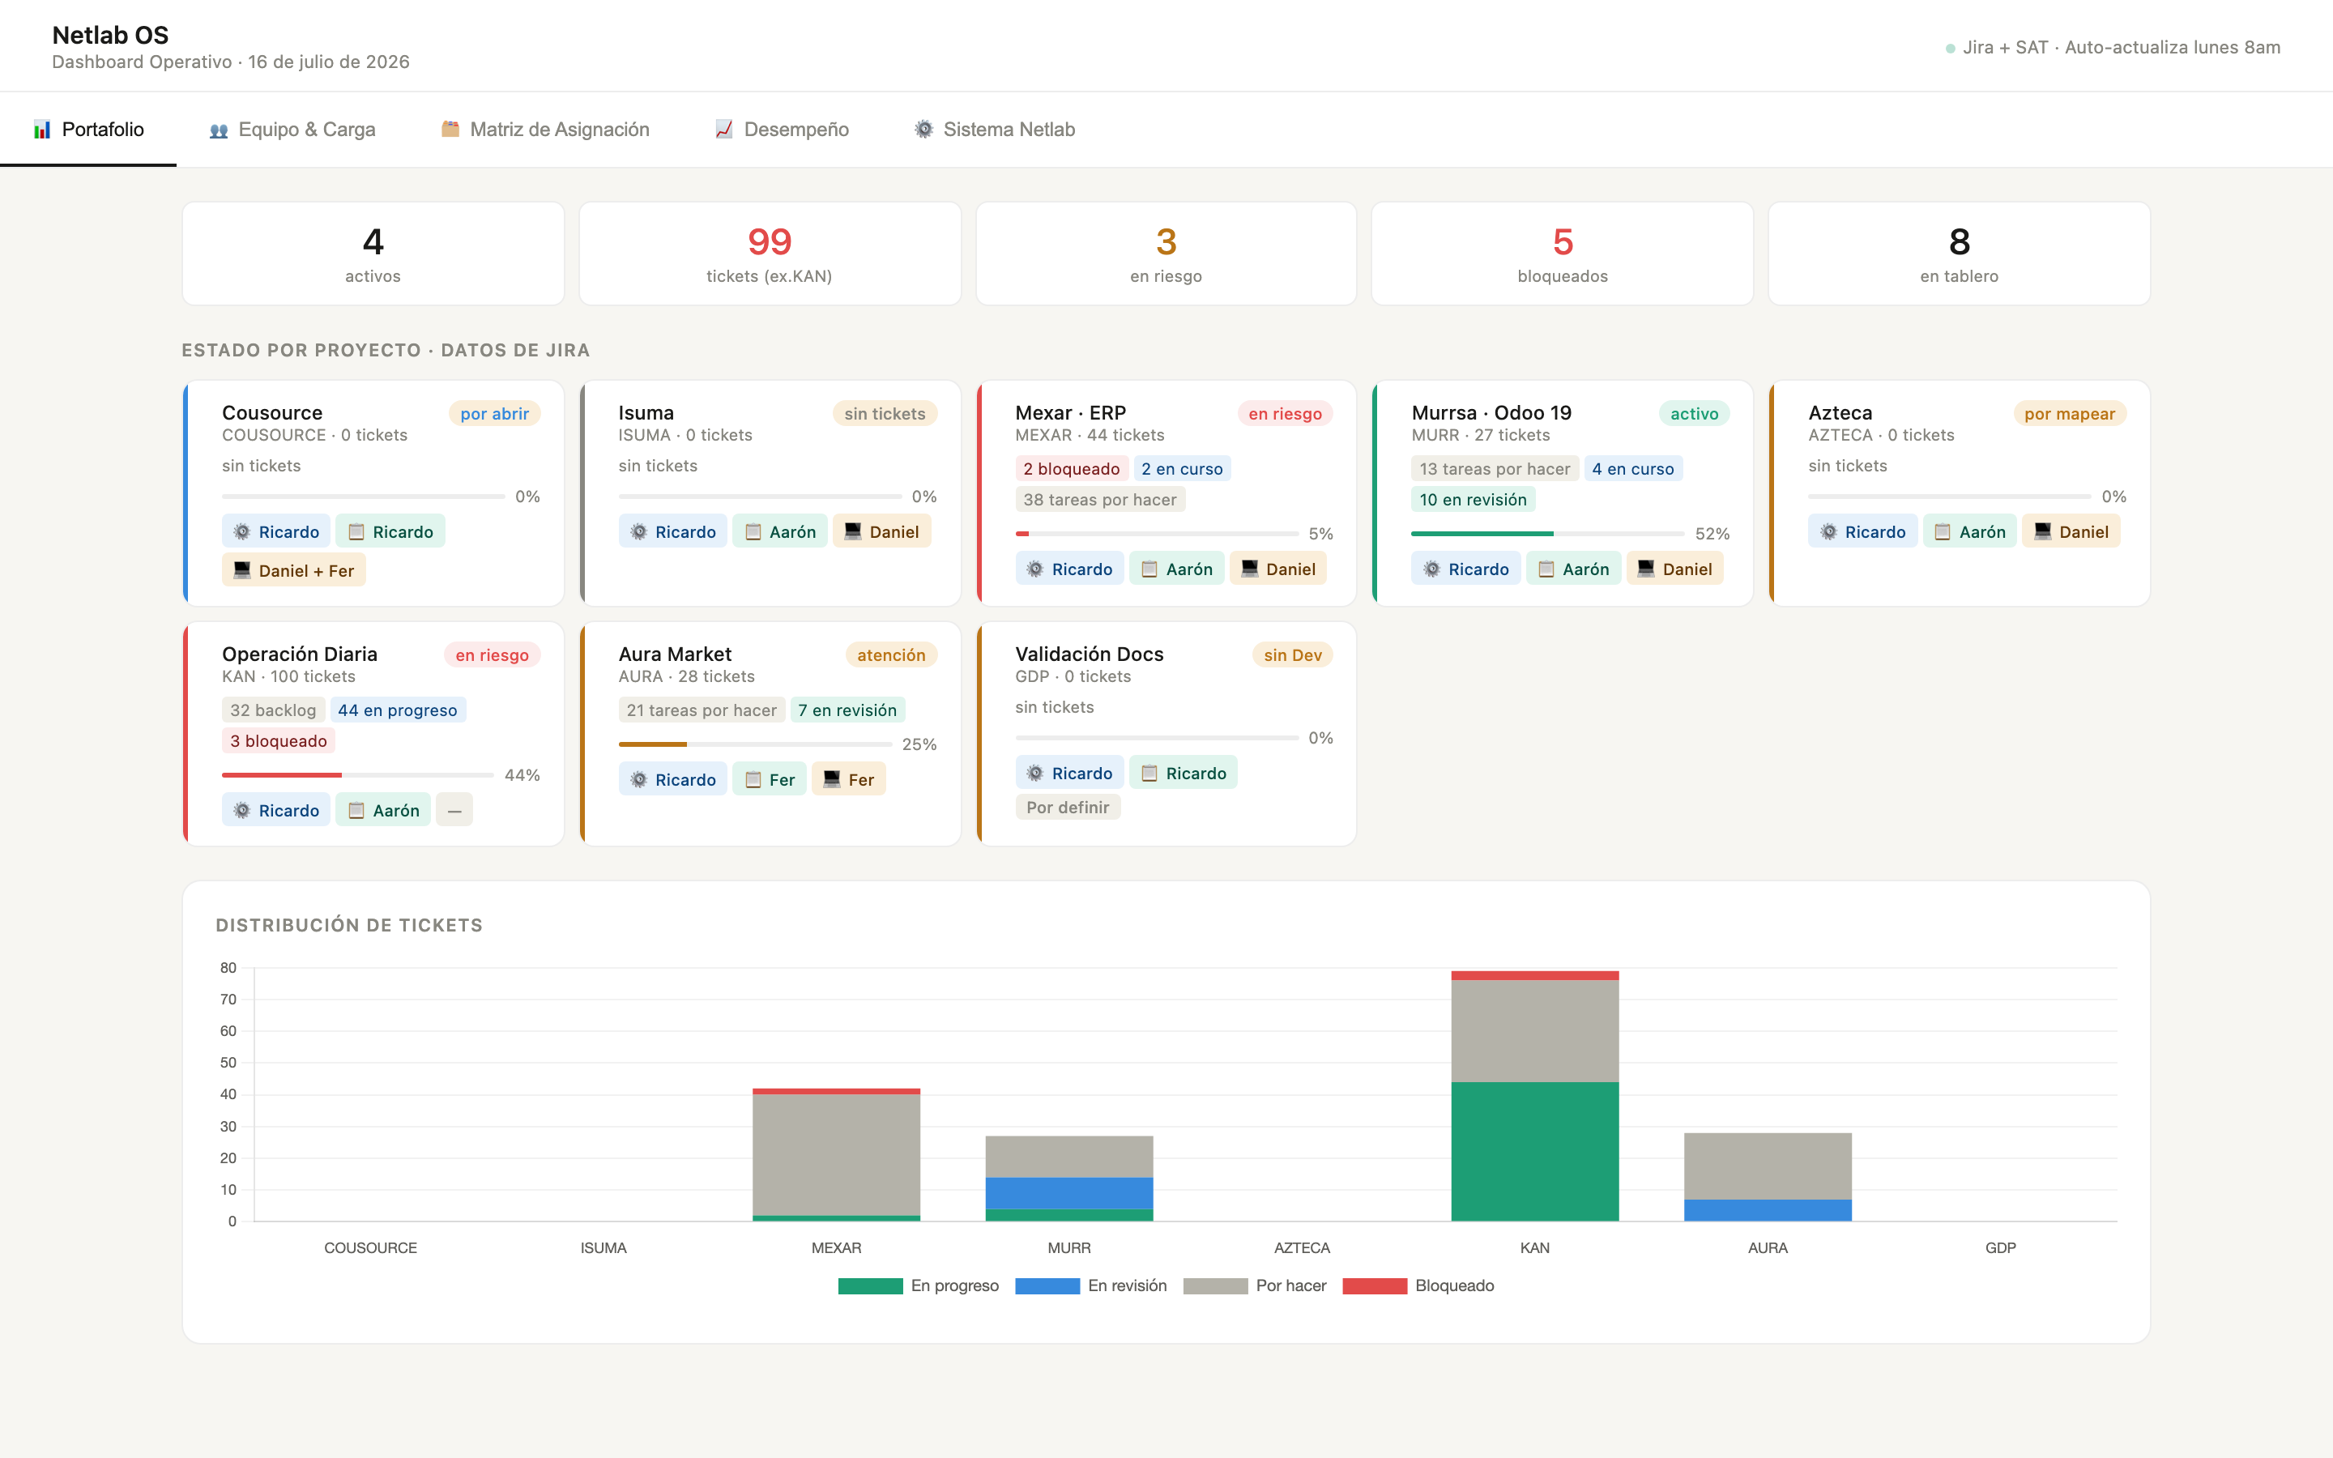Click the '10 en revisión' tag in Murrsa
This screenshot has width=2333, height=1458.
tap(1473, 500)
